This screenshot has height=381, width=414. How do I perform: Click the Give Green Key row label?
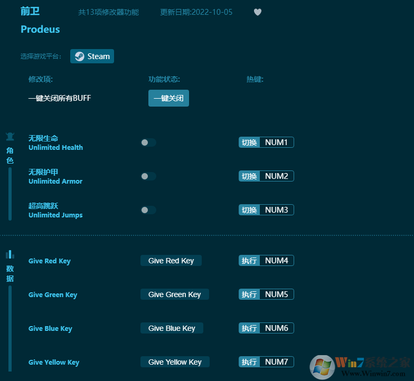[x=53, y=294]
